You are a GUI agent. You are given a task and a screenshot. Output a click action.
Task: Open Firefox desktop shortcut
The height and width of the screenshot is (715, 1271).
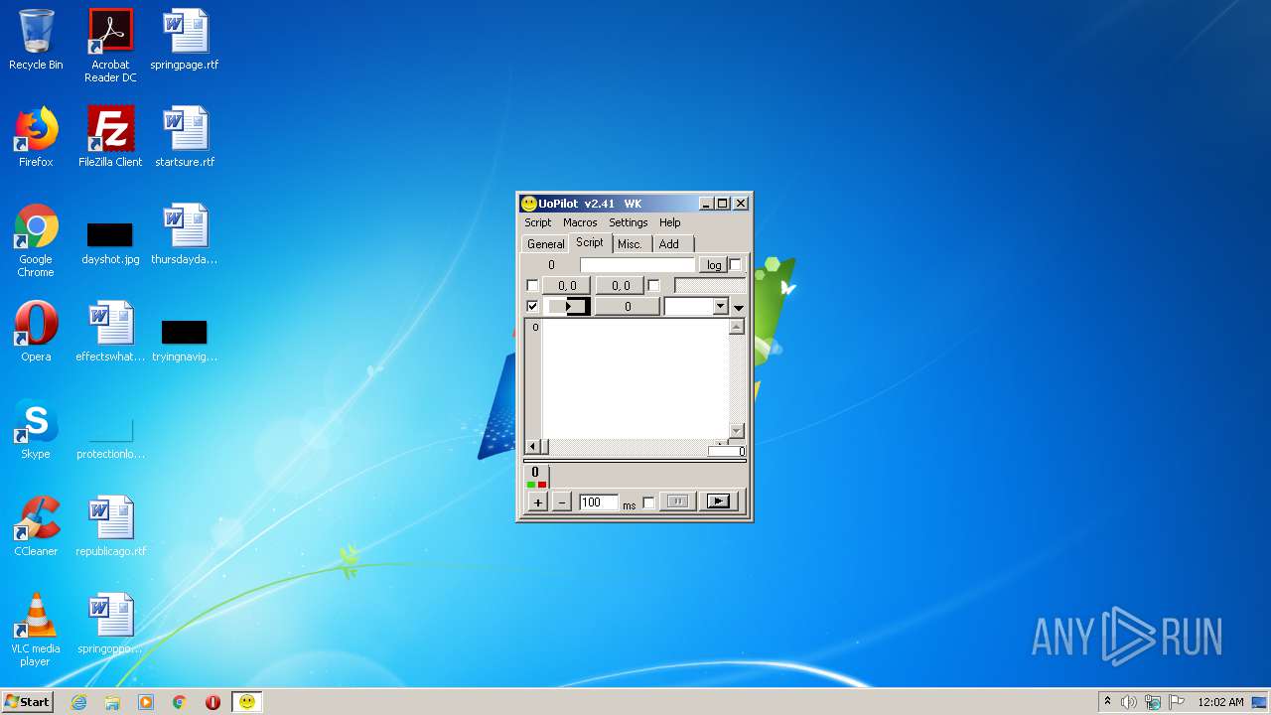[36, 137]
